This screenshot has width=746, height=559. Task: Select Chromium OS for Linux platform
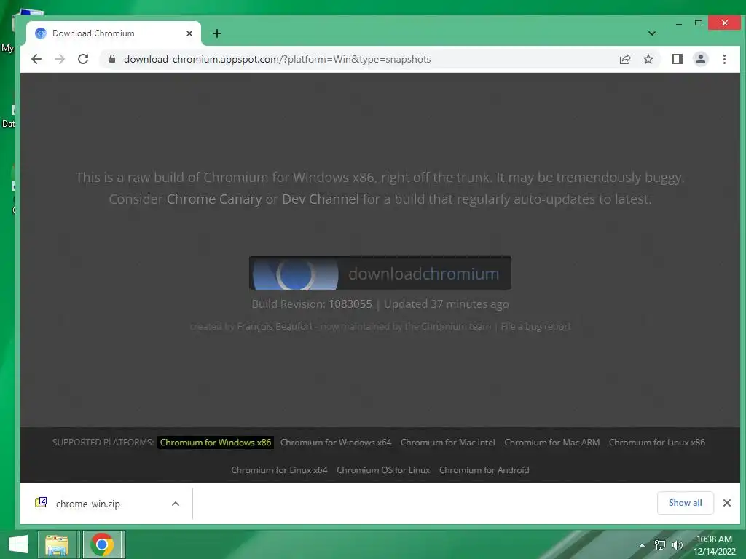[x=383, y=470]
